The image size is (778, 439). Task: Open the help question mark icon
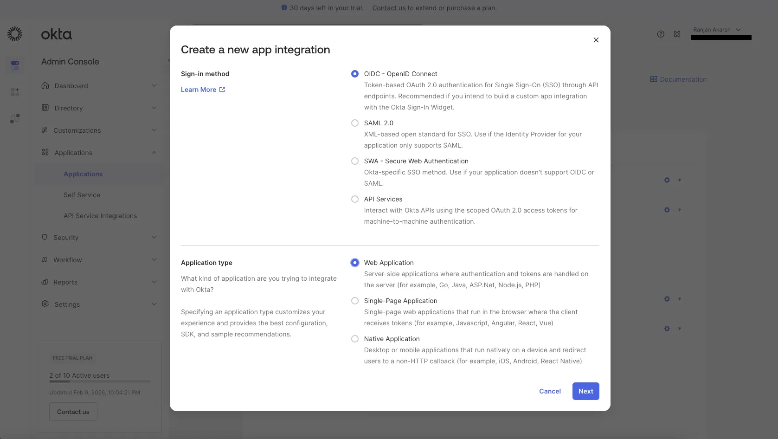(661, 34)
